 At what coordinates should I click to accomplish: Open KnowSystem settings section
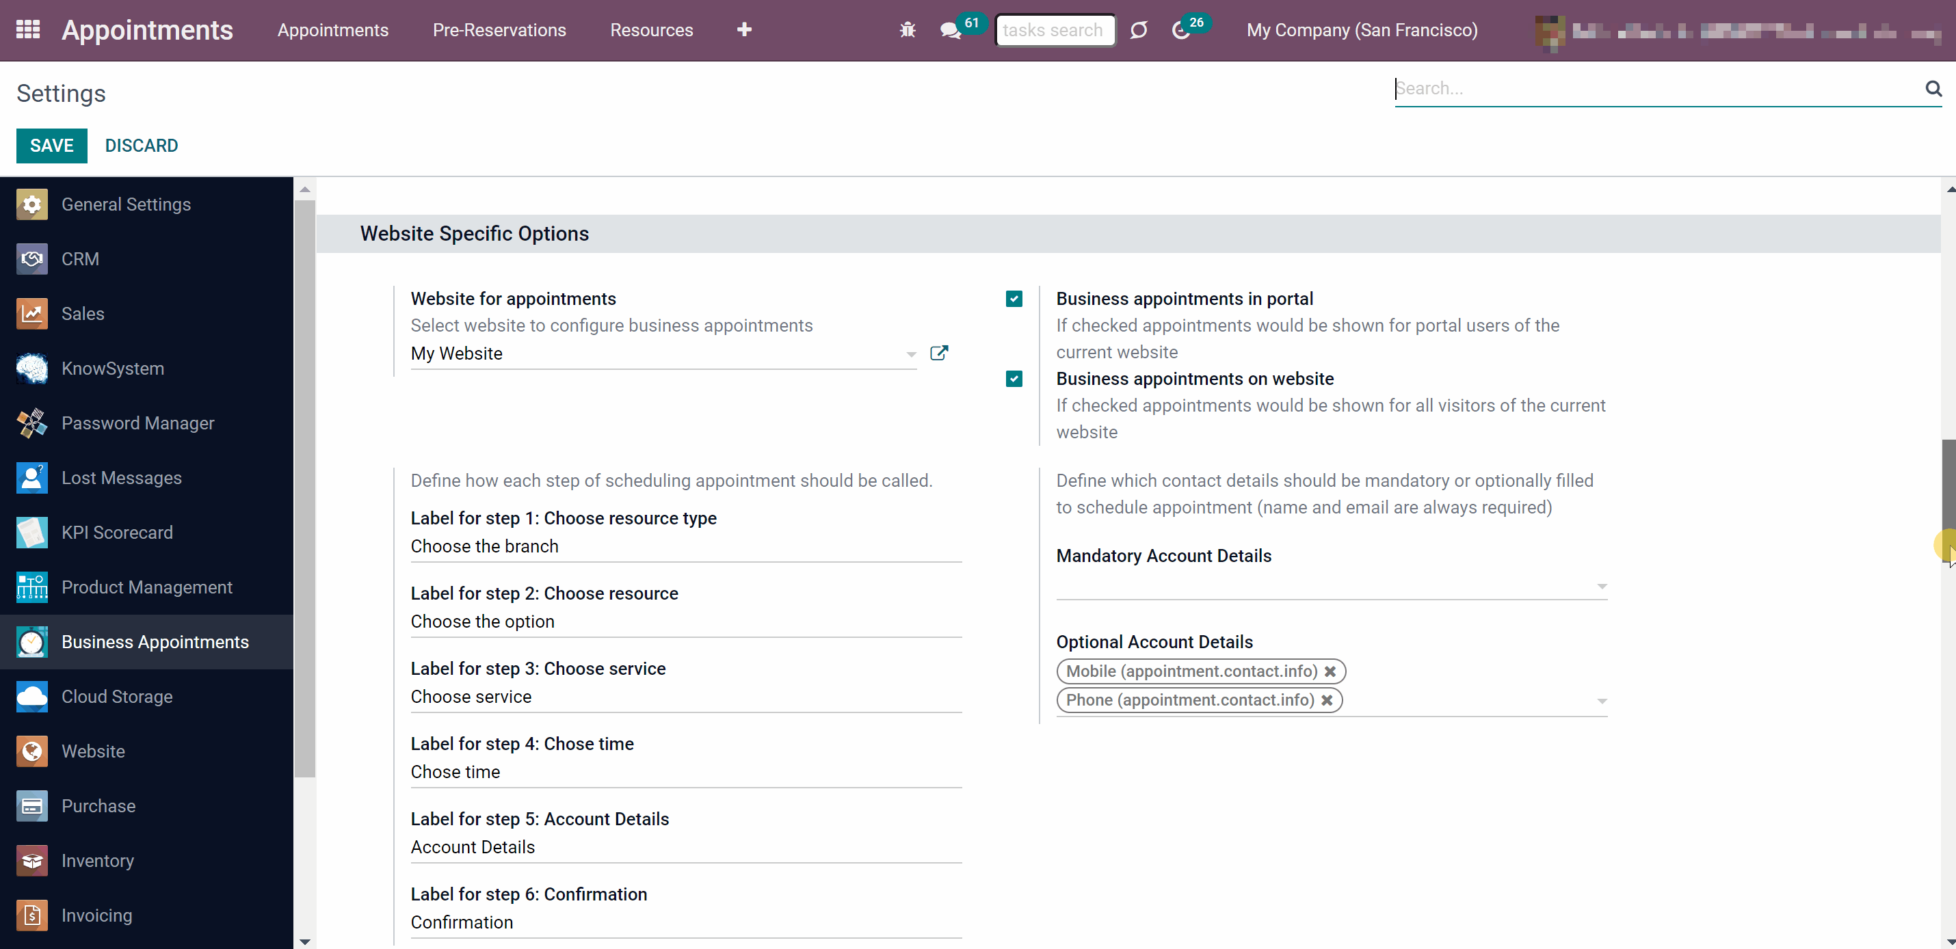(146, 369)
